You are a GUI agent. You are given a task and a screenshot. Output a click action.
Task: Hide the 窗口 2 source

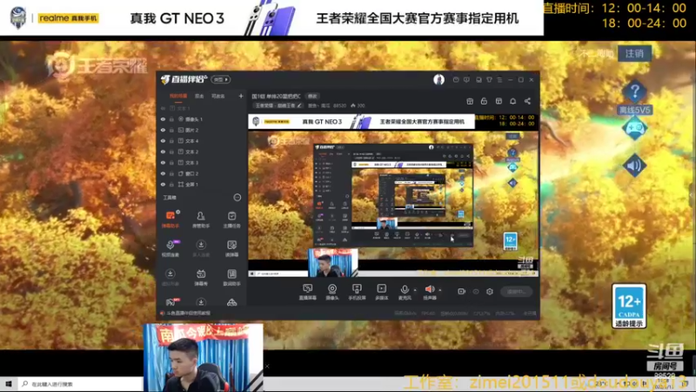click(163, 173)
